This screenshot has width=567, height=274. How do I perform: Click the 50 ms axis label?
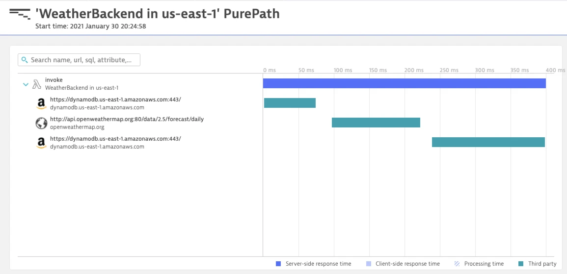coord(306,70)
